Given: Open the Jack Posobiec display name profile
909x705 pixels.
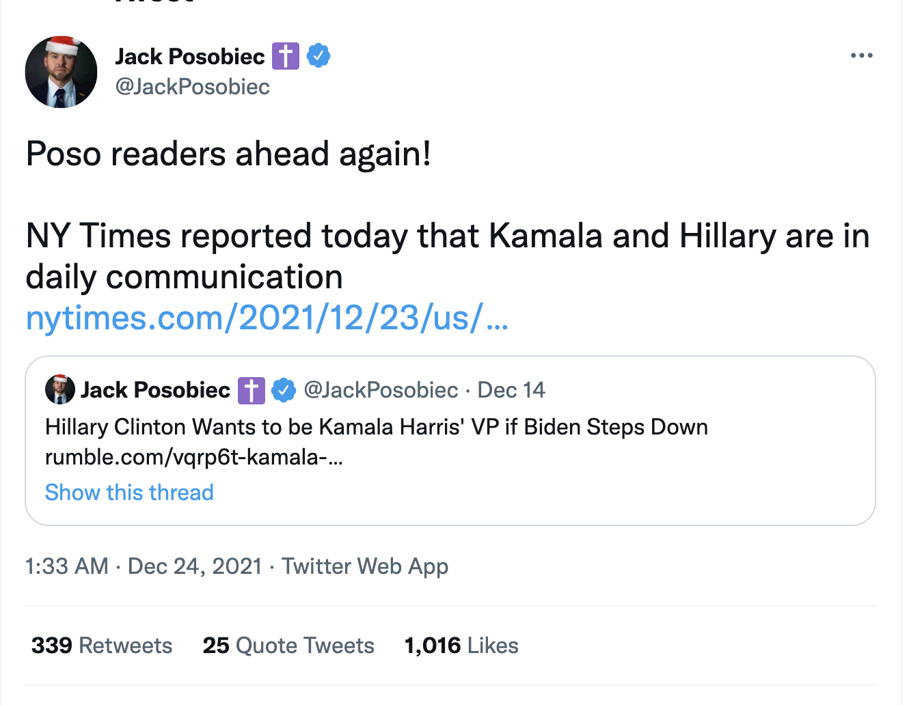Looking at the screenshot, I should (x=189, y=56).
